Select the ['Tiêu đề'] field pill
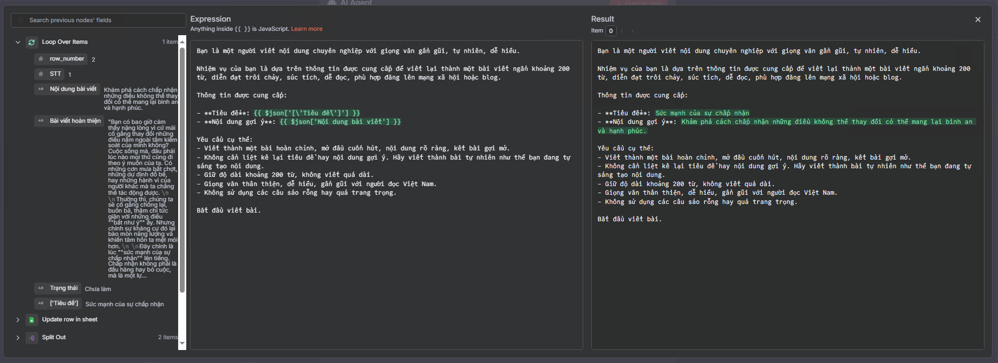The height and width of the screenshot is (363, 998). [x=64, y=303]
